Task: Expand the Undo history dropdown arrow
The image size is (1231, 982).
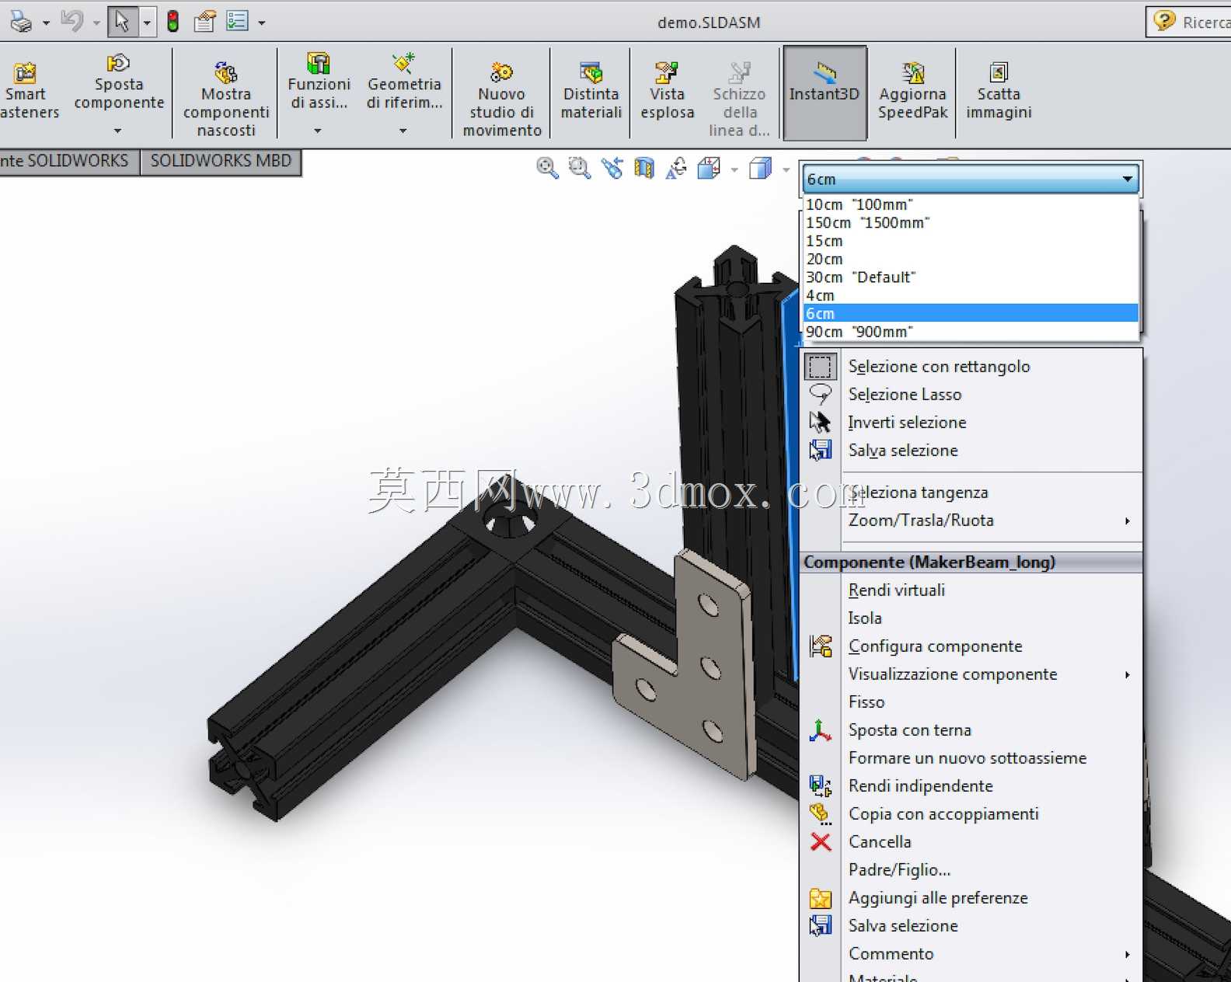Action: (x=96, y=23)
